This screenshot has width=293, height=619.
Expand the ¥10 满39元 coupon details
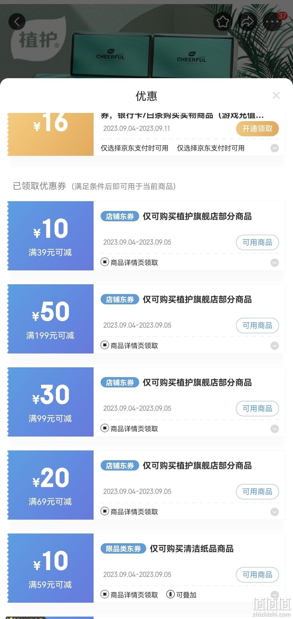(x=275, y=263)
